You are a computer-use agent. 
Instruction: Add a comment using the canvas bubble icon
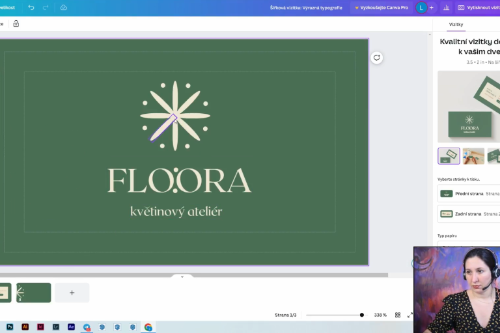[376, 58]
